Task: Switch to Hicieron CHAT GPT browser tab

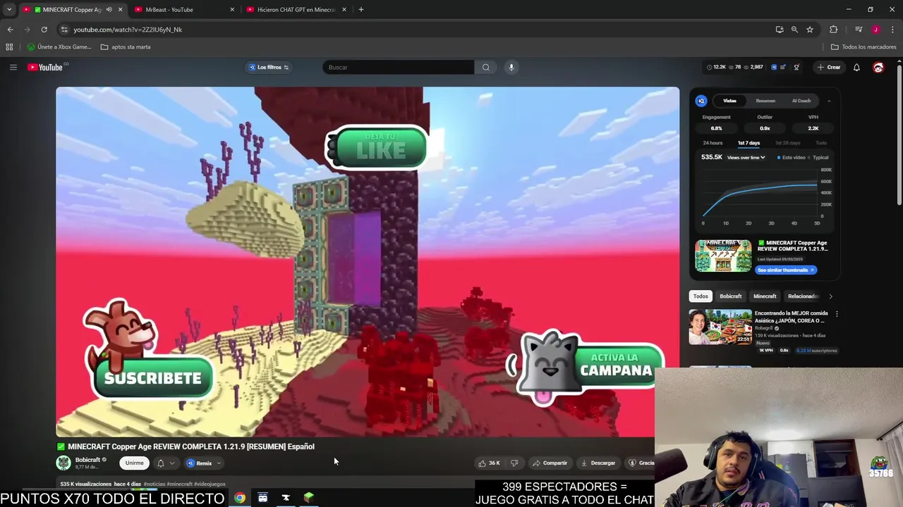Action: 296,10
